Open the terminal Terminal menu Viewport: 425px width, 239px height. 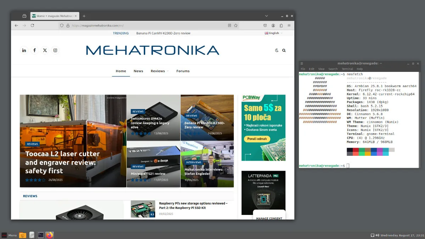click(x=347, y=69)
